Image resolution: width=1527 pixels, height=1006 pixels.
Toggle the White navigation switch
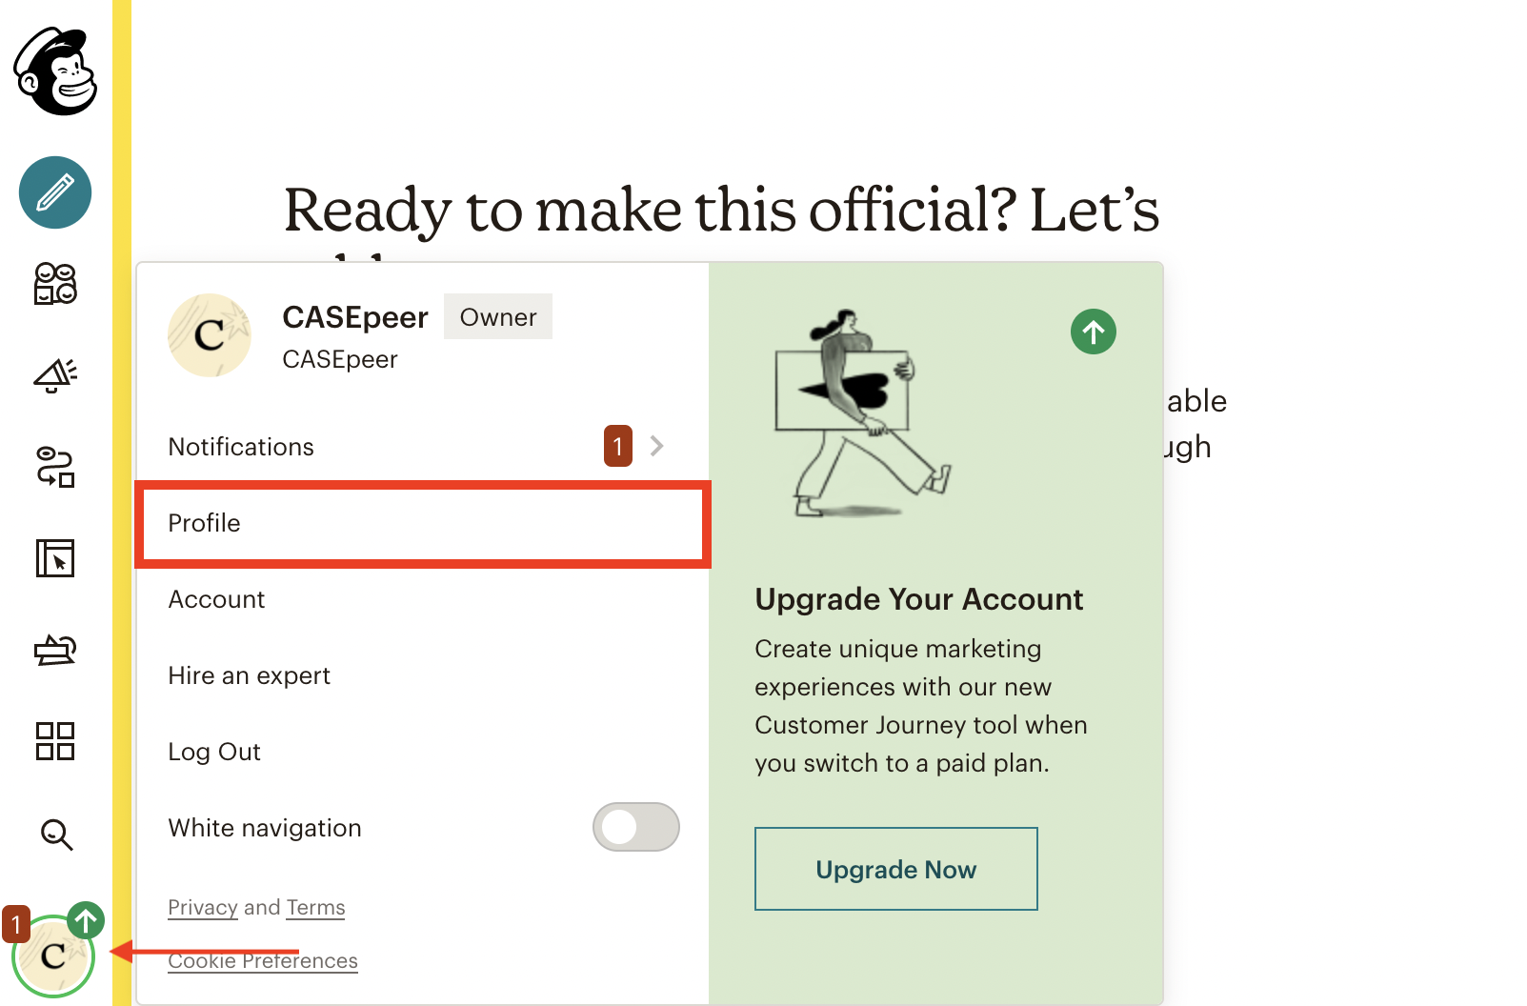click(636, 827)
